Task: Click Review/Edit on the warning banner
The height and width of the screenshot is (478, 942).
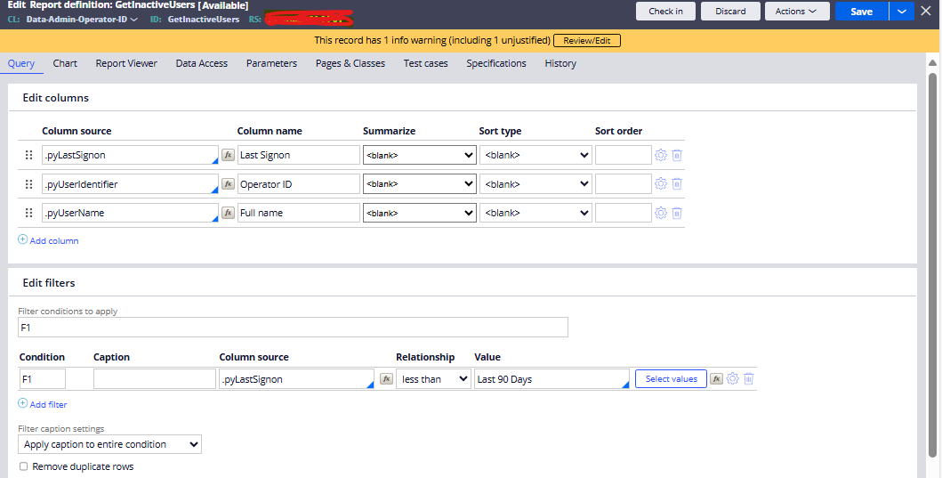Action: click(x=587, y=40)
